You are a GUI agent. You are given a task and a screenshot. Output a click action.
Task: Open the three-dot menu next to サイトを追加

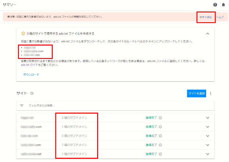coord(211,93)
